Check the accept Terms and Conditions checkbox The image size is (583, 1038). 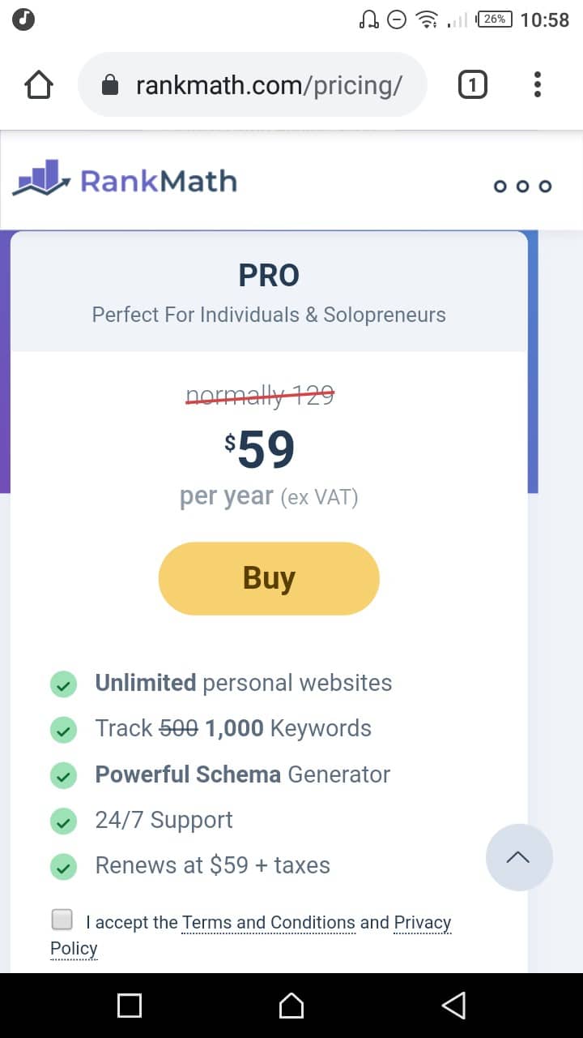click(x=62, y=920)
